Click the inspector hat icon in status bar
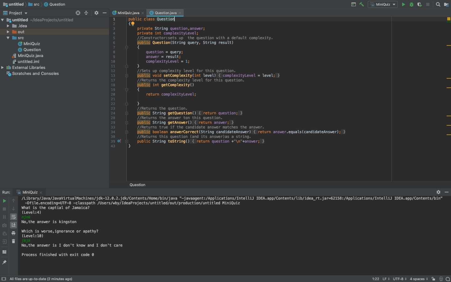 pos(441,279)
